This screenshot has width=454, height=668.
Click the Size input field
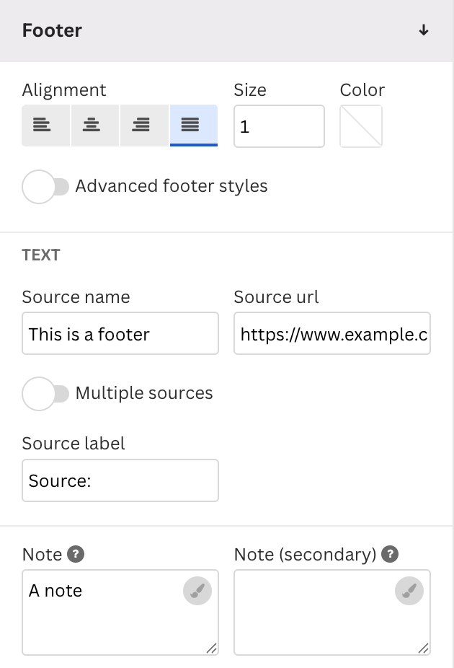tap(279, 126)
